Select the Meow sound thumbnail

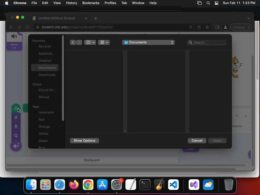pyautogui.click(x=14, y=41)
